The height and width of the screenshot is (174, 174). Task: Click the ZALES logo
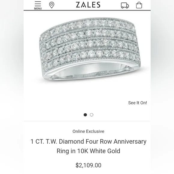coord(88,5)
